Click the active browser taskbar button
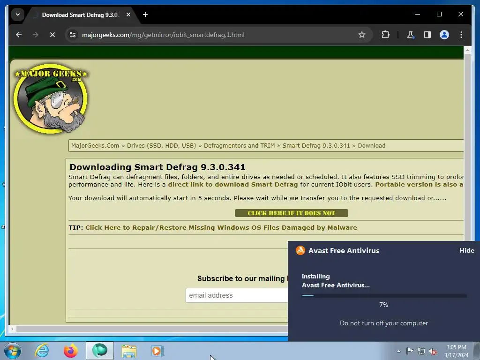Image resolution: width=480 pixels, height=360 pixels. 100,351
